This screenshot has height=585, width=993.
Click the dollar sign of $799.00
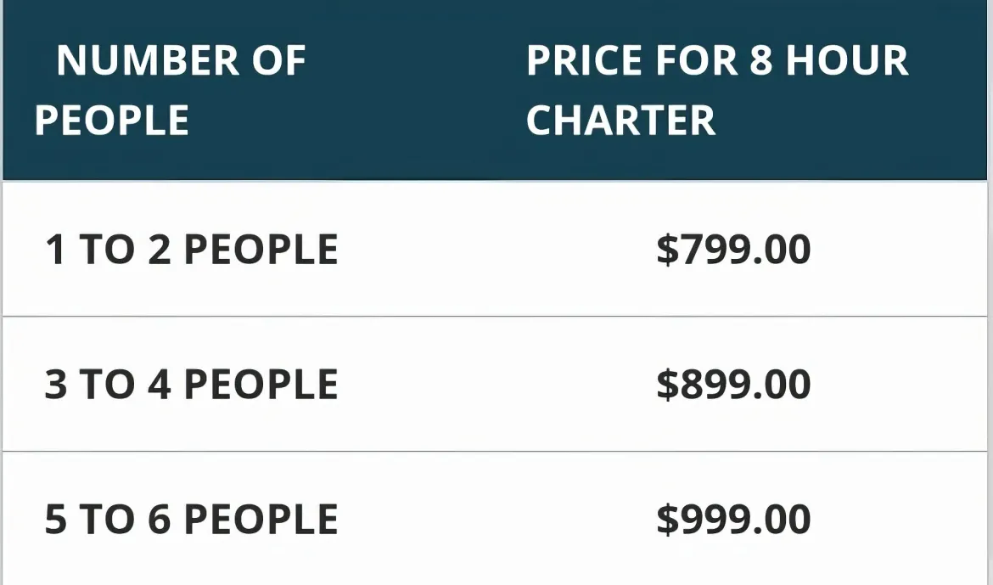667,249
